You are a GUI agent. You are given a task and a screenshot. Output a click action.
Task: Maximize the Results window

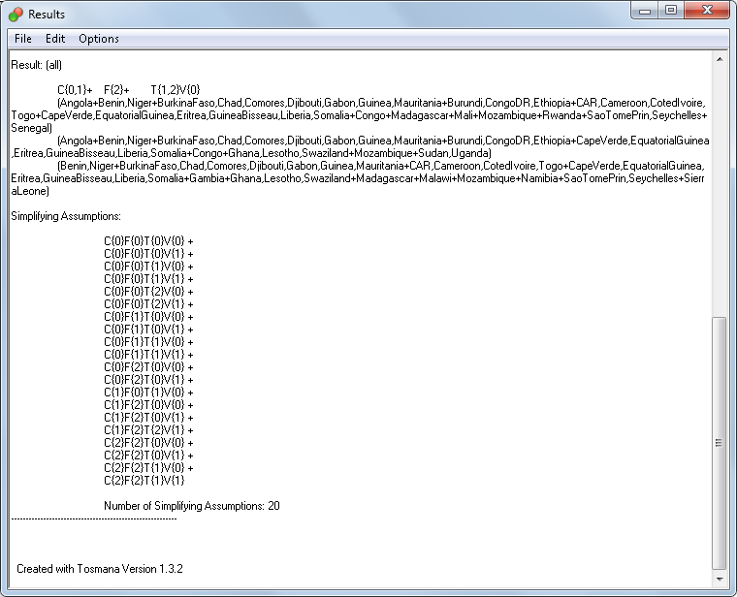(671, 10)
